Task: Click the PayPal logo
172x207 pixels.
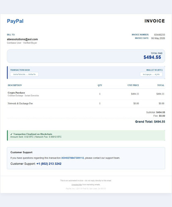Action: (x=15, y=21)
